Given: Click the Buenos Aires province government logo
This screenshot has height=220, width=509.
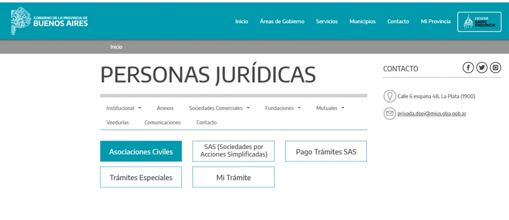Looking at the screenshot, I should point(49,21).
